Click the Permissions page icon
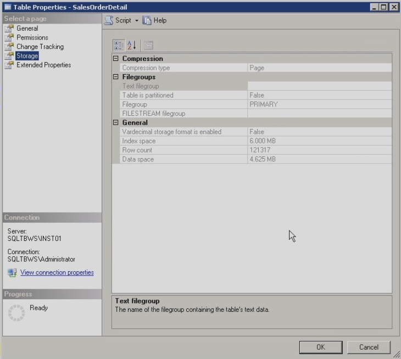401x359 pixels. point(9,37)
